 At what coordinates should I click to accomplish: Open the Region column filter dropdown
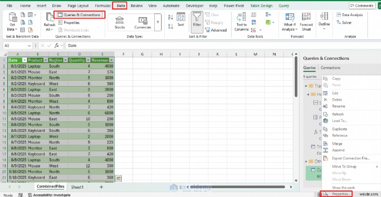click(65, 60)
